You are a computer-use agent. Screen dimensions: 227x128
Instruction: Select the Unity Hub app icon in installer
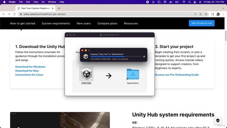[x=86, y=74]
